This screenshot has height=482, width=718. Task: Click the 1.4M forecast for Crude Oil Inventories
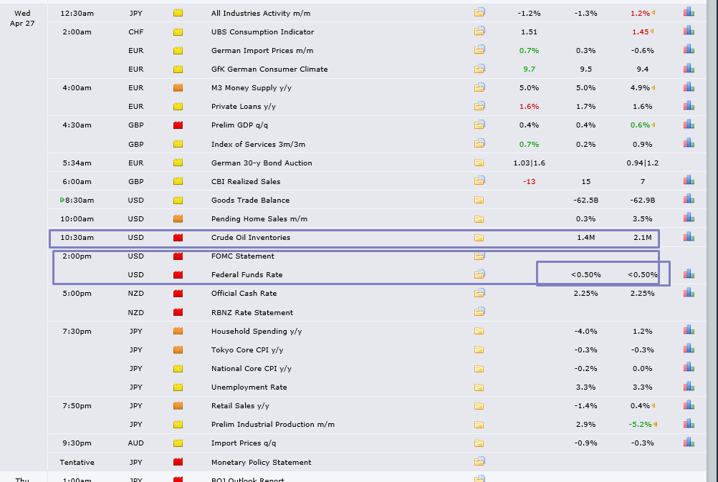click(585, 237)
